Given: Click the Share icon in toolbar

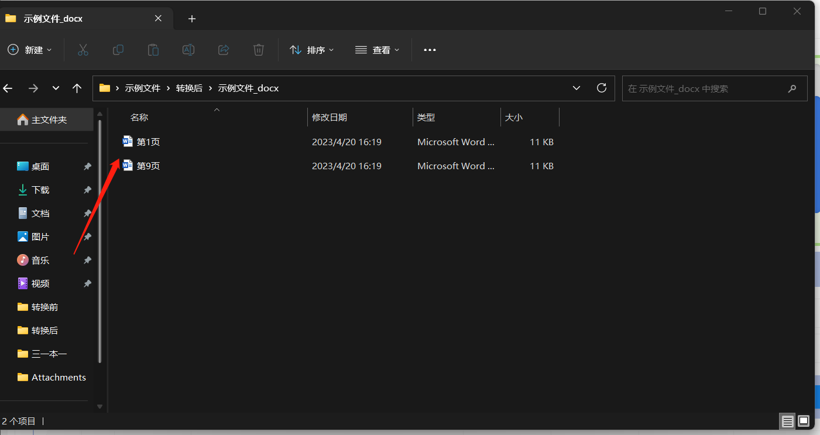Looking at the screenshot, I should [223, 50].
